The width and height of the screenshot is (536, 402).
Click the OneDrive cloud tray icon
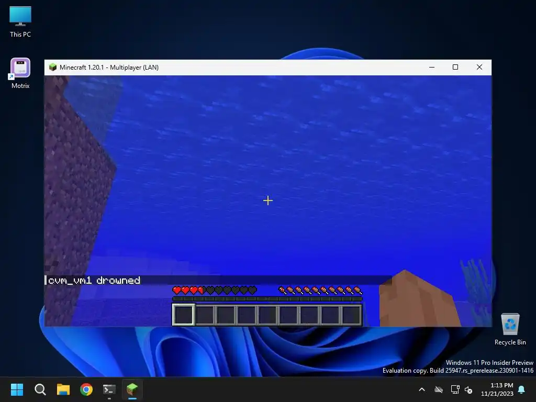point(439,389)
